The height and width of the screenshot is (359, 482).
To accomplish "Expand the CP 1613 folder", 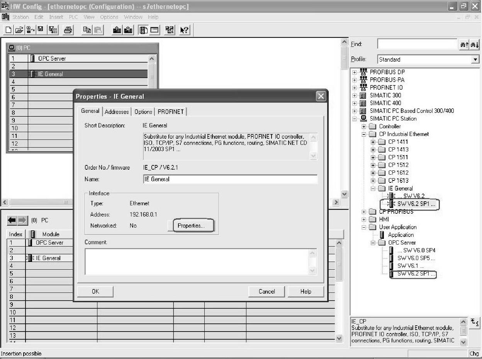I will [373, 180].
